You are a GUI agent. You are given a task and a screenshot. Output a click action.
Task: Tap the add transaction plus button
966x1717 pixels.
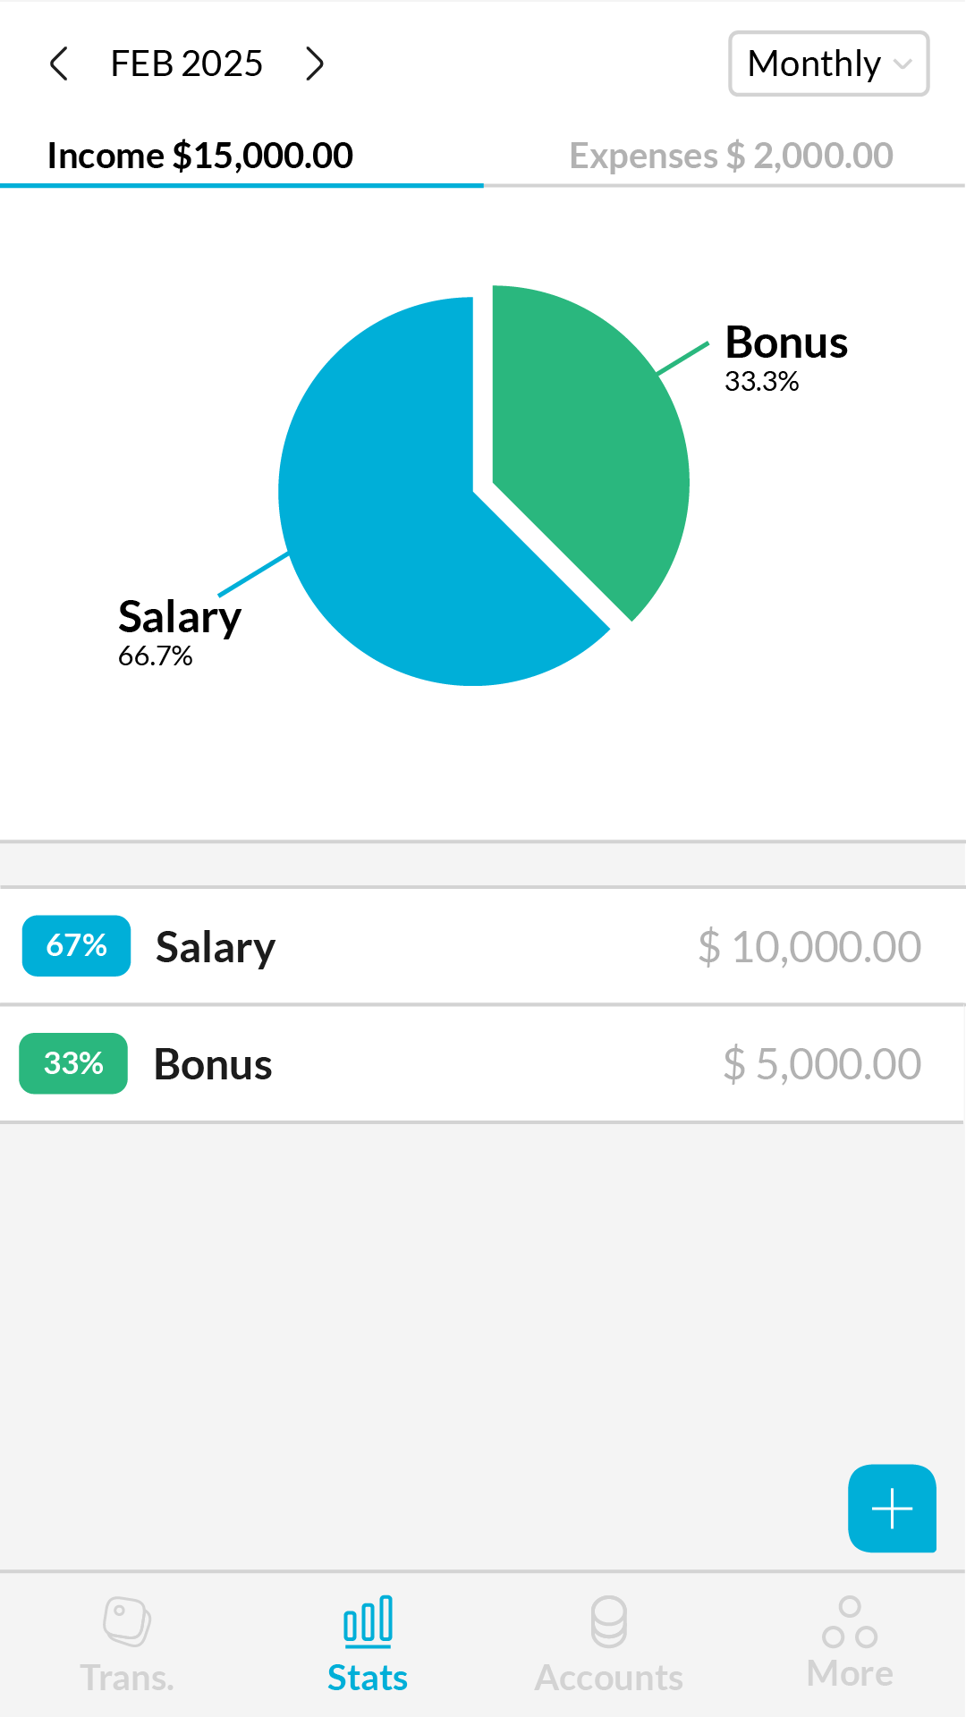point(892,1509)
